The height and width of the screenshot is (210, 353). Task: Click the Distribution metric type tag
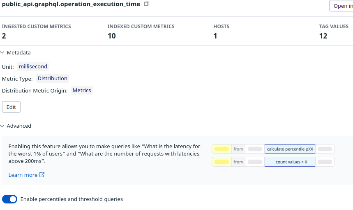click(x=52, y=78)
